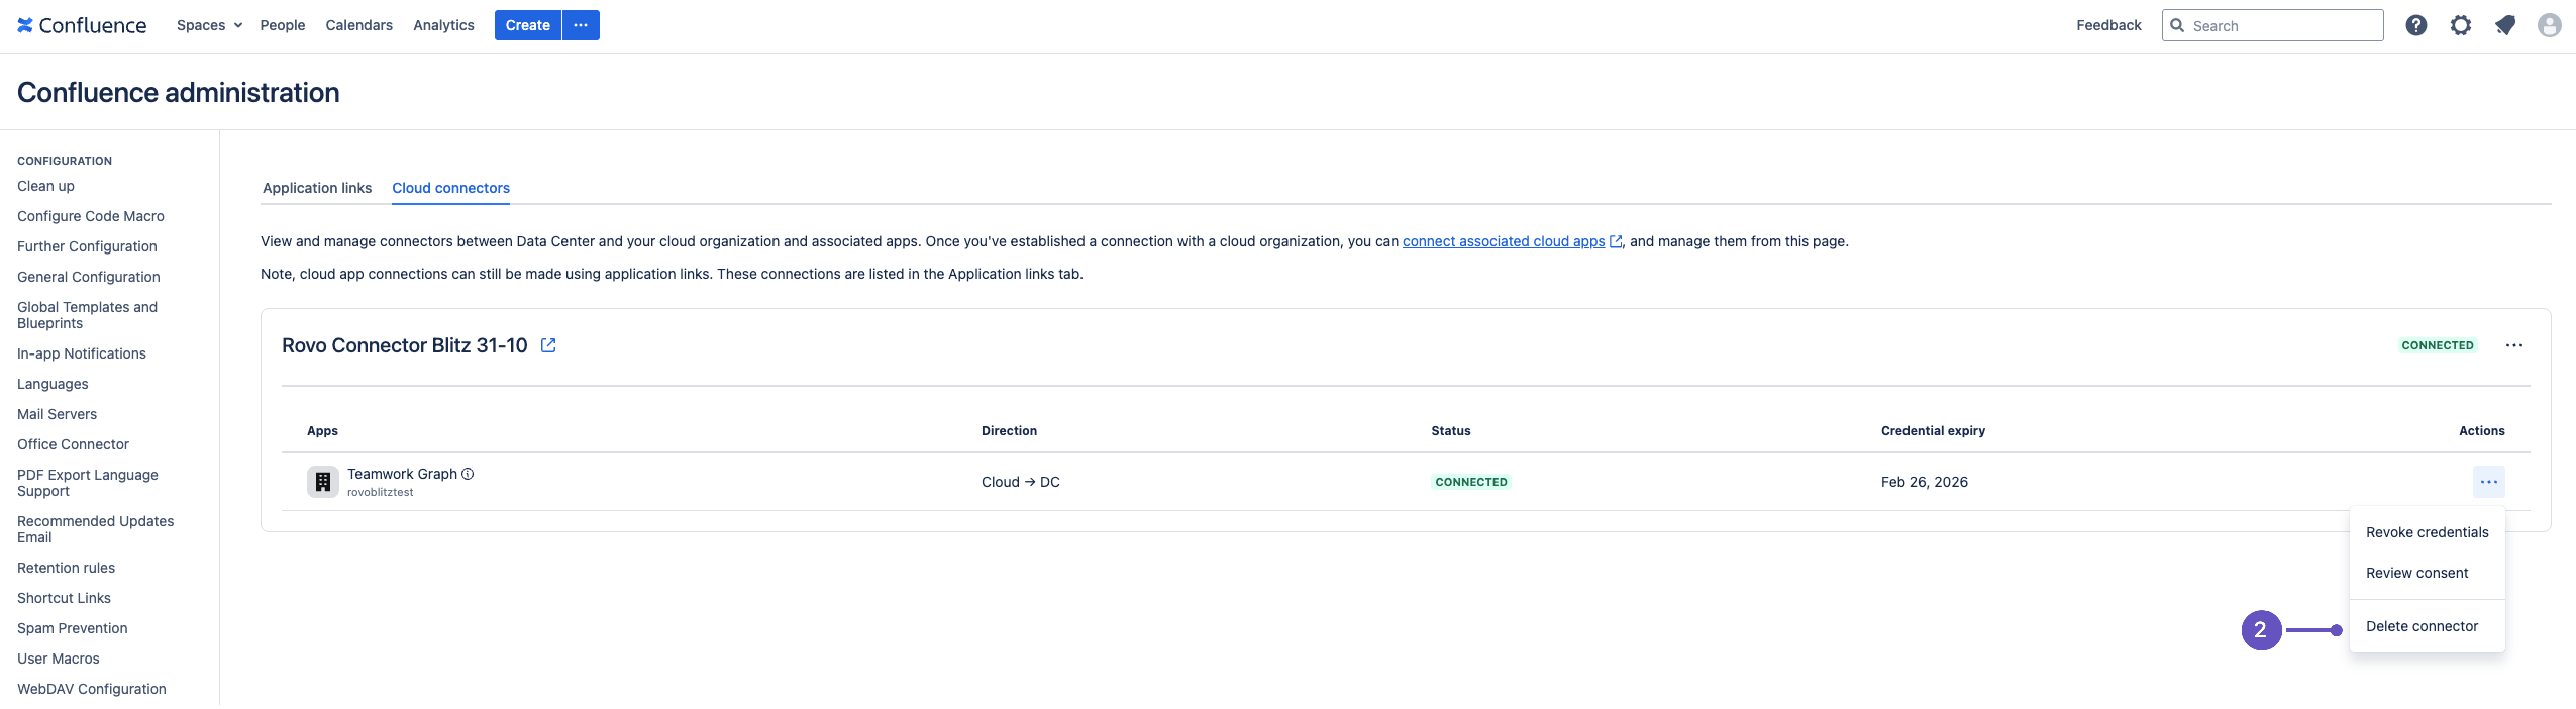Click the Create button
The image size is (2576, 709).
pos(527,25)
